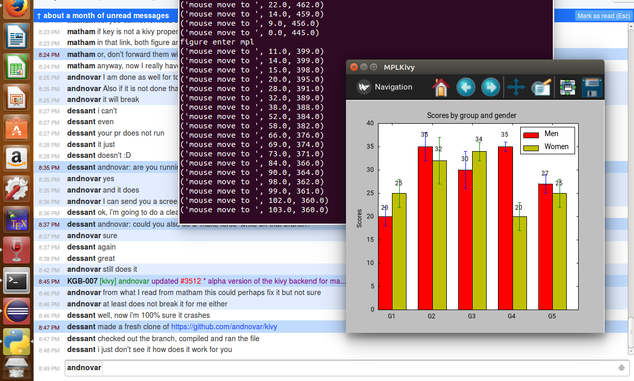The height and width of the screenshot is (381, 634).
Task: Click the Home icon in MPLKivy toolbar
Action: pyautogui.click(x=441, y=87)
